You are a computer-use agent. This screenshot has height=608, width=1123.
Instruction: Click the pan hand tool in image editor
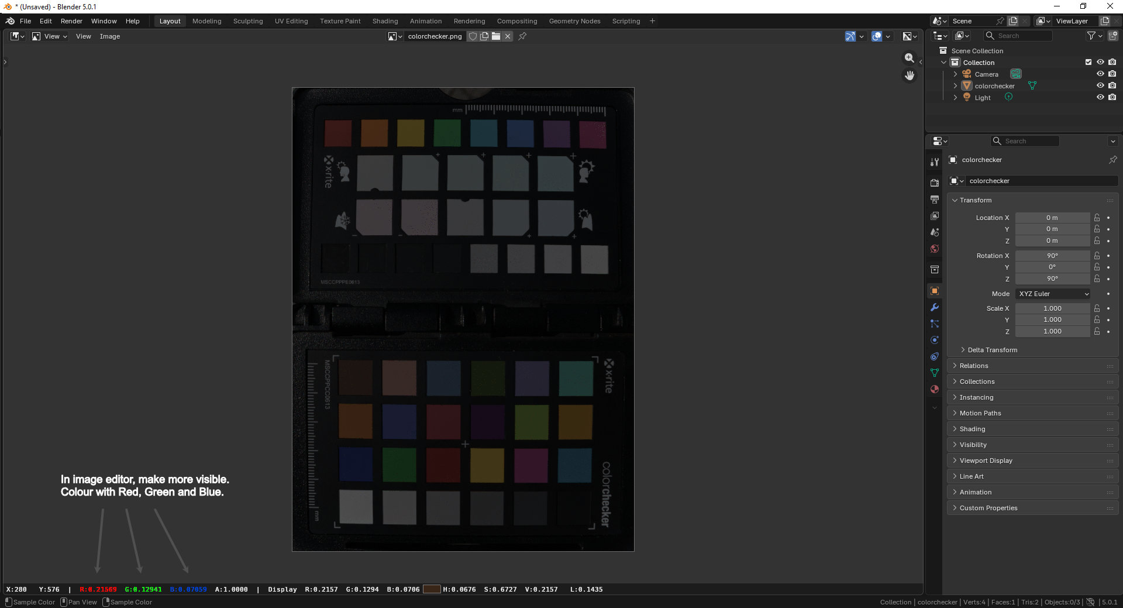[x=910, y=75]
